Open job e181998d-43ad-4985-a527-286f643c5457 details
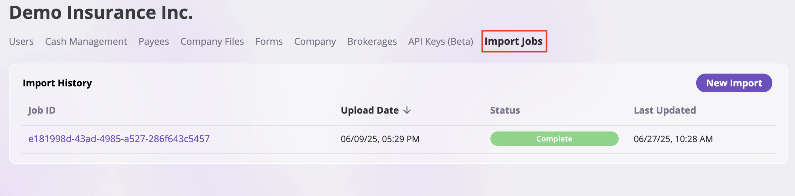795x196 pixels. point(118,139)
